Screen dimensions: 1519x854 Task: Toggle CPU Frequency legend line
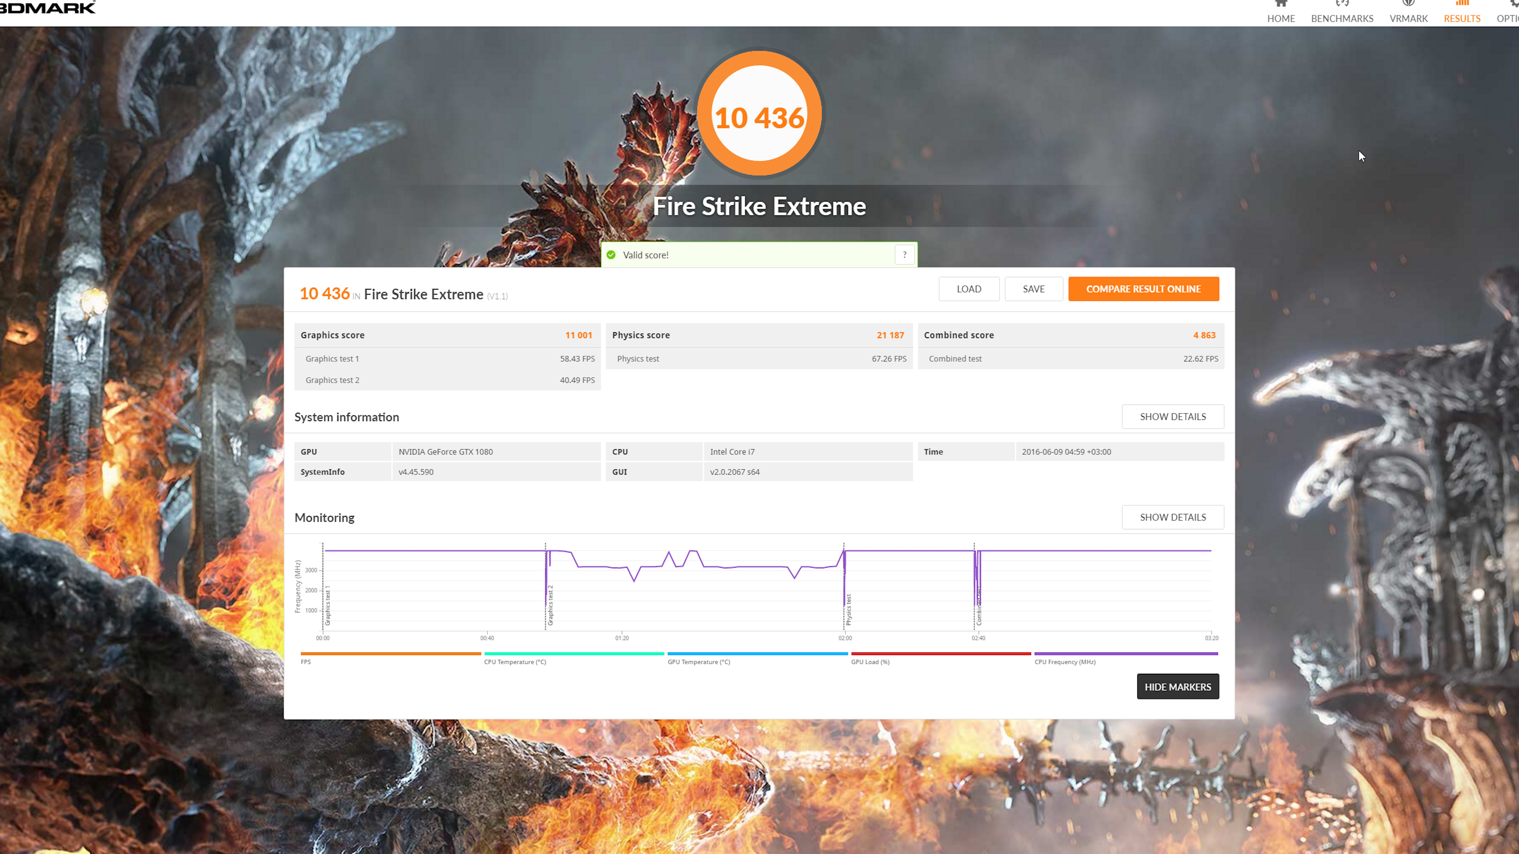(1126, 658)
